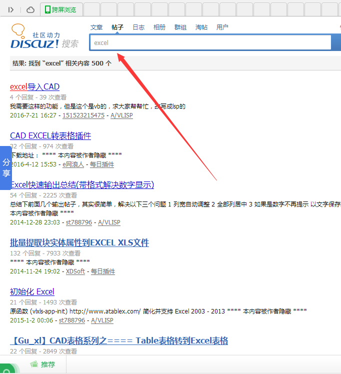Open author link XDSoft
The width and height of the screenshot is (341, 374).
tap(75, 271)
